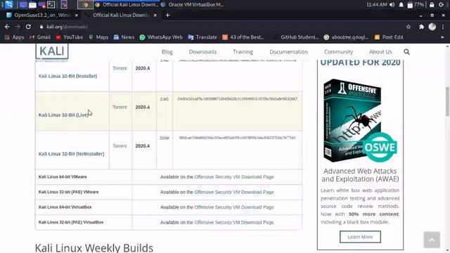This screenshot has height=253, width=450.
Task: Open the site search magnifier icon
Action: (406, 52)
